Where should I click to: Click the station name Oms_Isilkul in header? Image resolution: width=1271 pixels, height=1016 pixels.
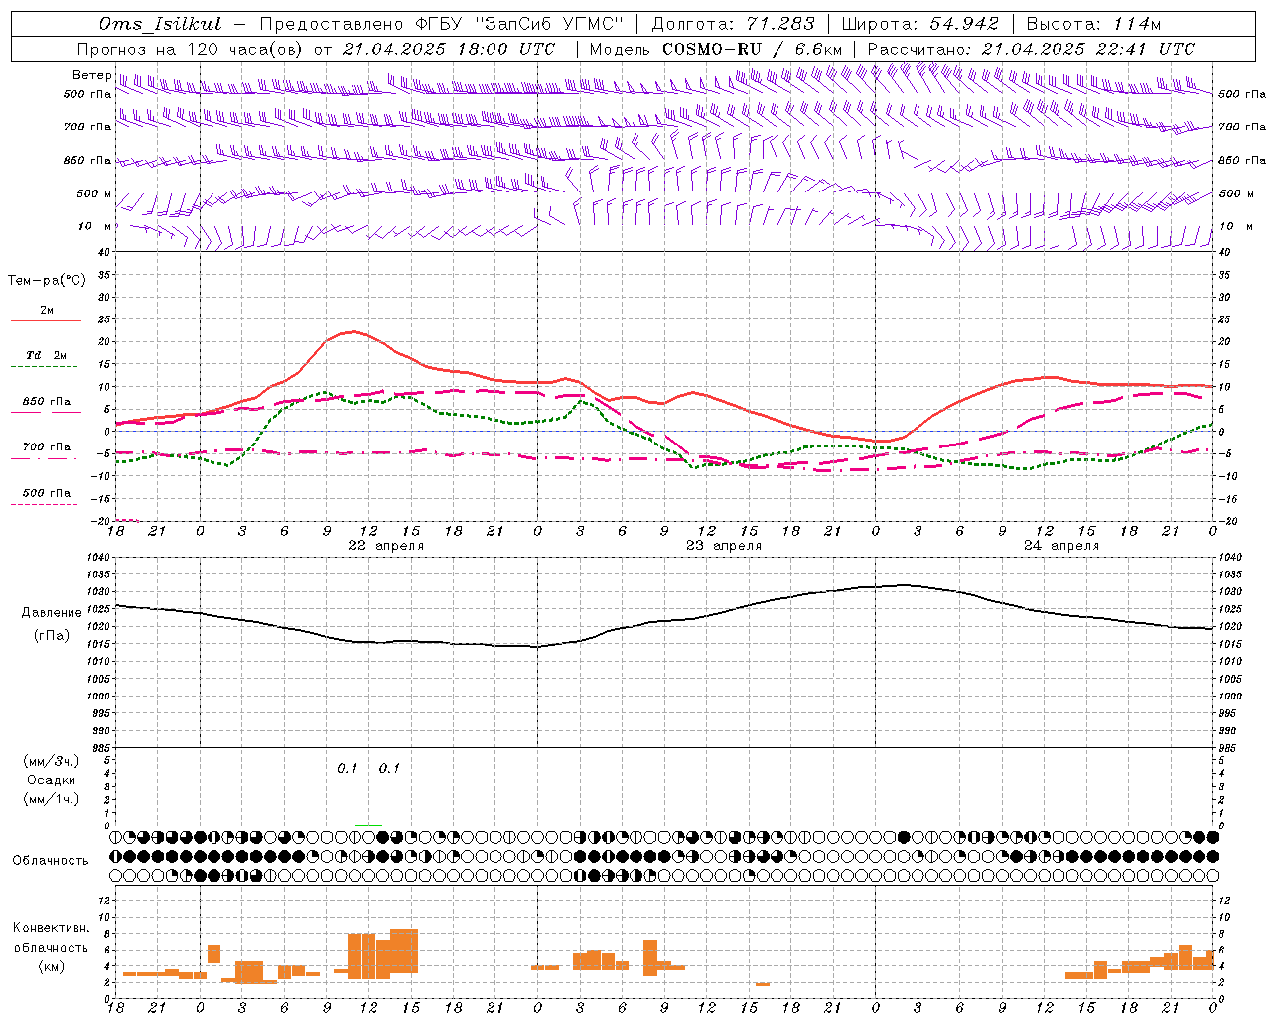pos(160,24)
